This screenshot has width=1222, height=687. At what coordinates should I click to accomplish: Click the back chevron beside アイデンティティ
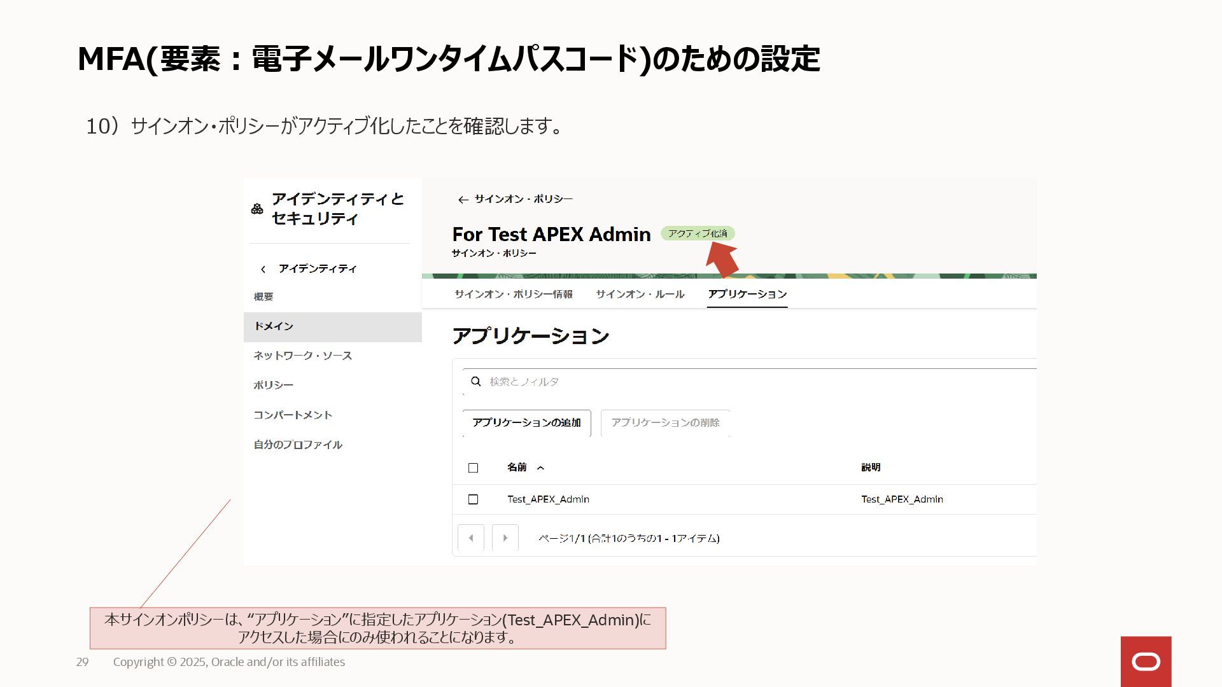tap(263, 270)
